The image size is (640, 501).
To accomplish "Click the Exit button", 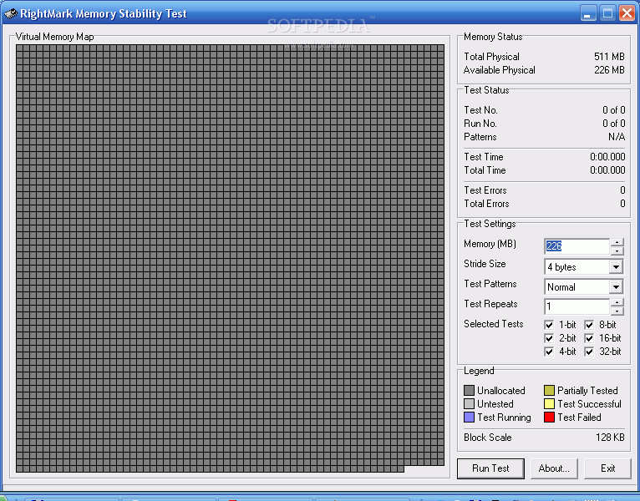I will 607,468.
